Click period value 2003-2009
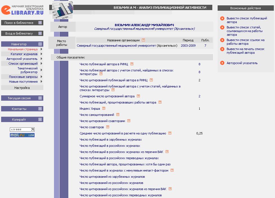 pyautogui.click(x=188, y=46)
